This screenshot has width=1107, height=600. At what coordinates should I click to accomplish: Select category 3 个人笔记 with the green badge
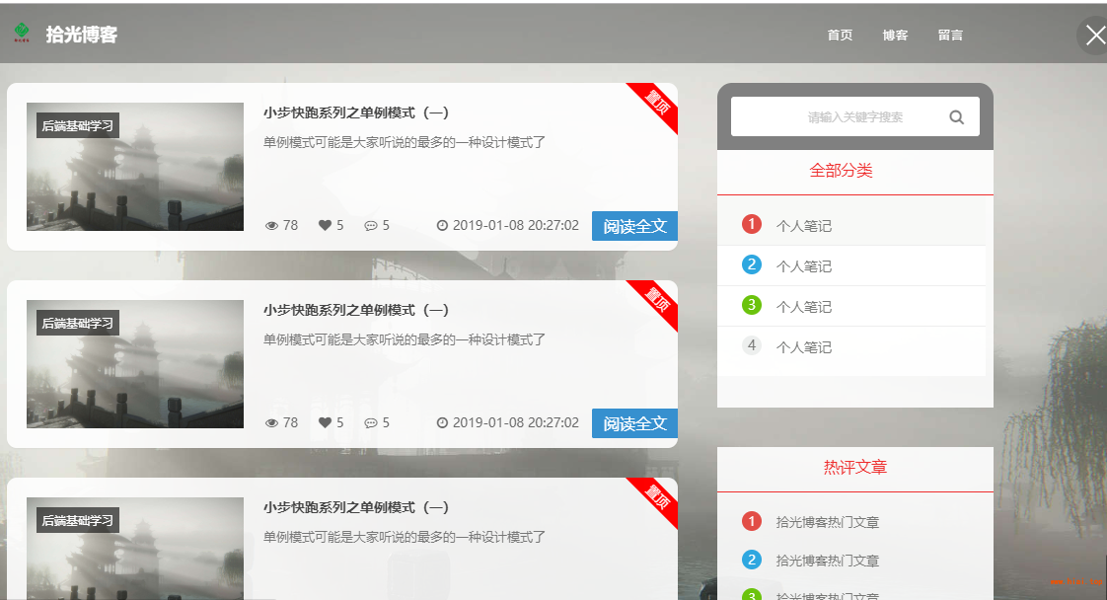click(x=851, y=306)
